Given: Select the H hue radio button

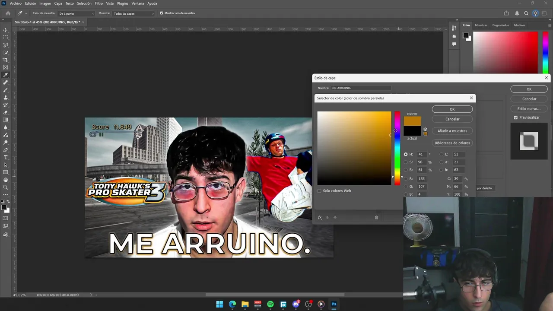Looking at the screenshot, I should (x=406, y=154).
